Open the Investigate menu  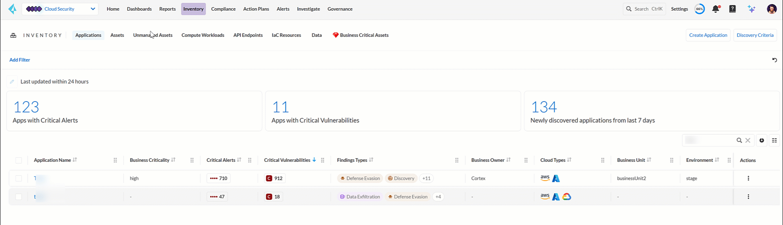click(x=308, y=9)
